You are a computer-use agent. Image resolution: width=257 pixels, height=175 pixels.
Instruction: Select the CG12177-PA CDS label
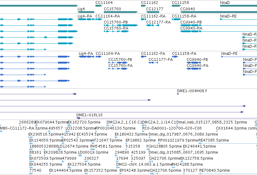(x=161, y=60)
